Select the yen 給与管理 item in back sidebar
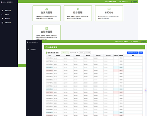This screenshot has width=147, height=116. point(6,19)
